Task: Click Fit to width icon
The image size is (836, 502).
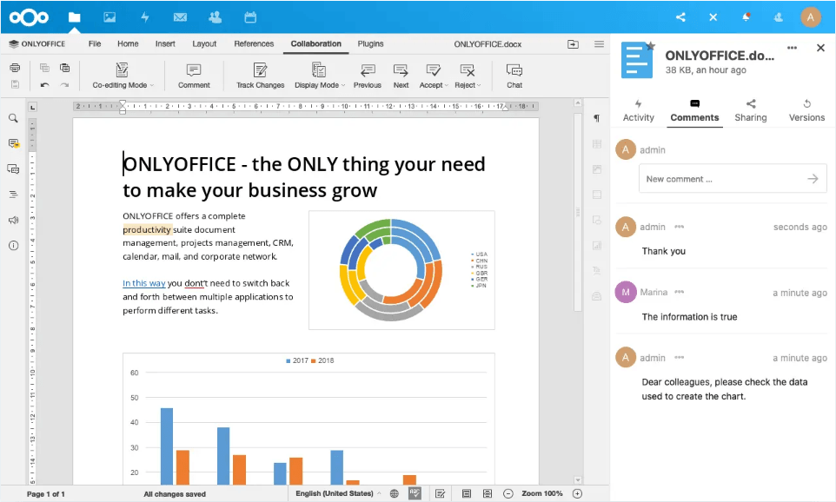Action: (x=488, y=493)
